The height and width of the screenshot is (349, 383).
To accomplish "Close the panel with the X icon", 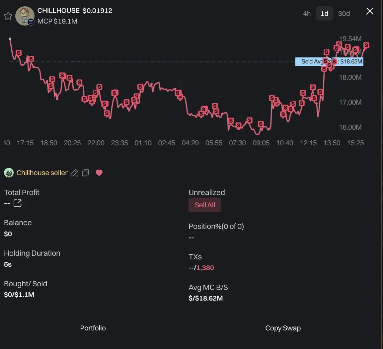I will (370, 11).
